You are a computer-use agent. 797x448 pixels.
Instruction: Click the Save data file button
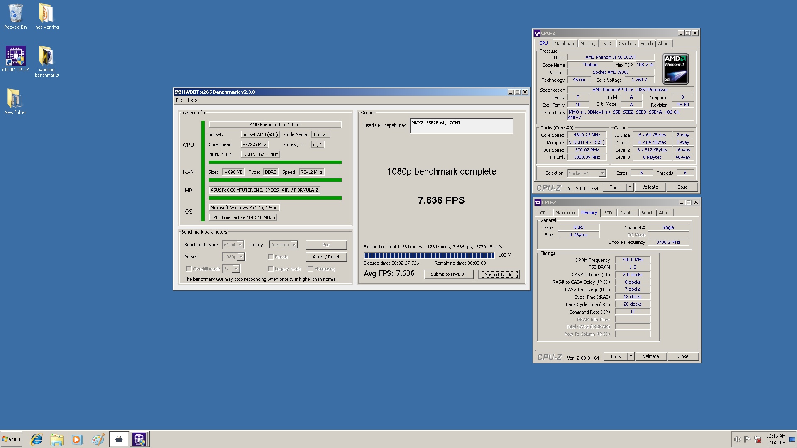[x=499, y=274]
